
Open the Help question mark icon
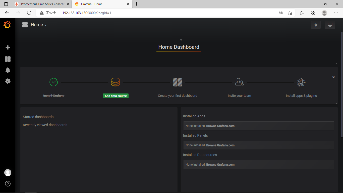[8, 184]
